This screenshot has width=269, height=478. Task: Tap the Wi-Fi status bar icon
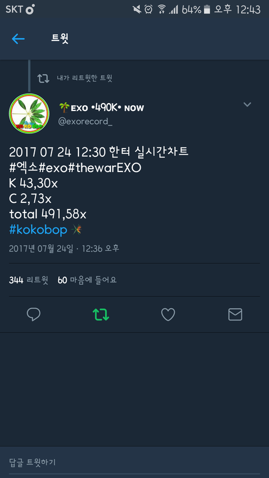(161, 10)
